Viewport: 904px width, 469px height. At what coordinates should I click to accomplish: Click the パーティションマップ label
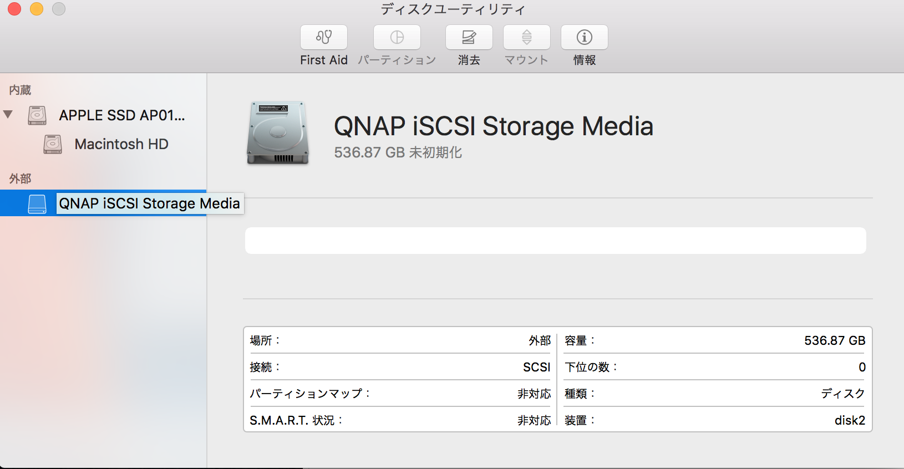coord(310,394)
